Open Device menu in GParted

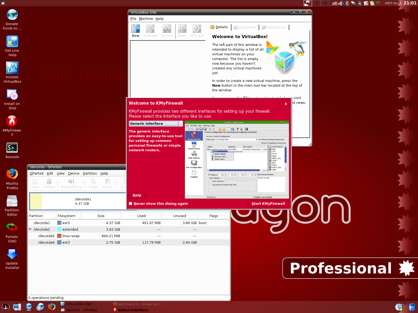[x=74, y=173]
